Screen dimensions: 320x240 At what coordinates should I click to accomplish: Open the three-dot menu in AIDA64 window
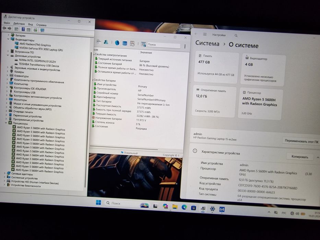[185, 47]
